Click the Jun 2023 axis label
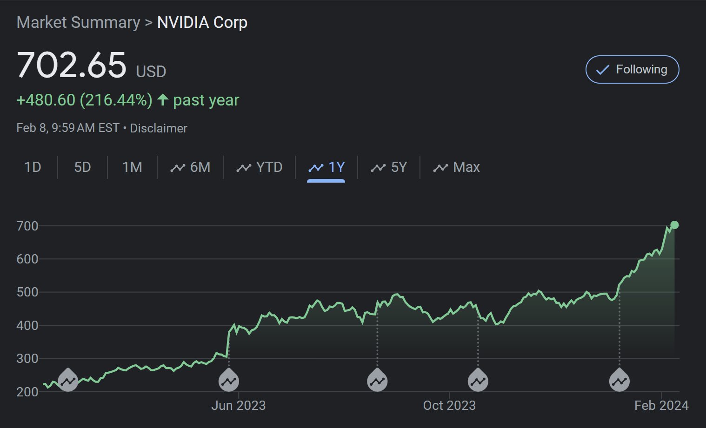The height and width of the screenshot is (428, 706). coord(239,405)
